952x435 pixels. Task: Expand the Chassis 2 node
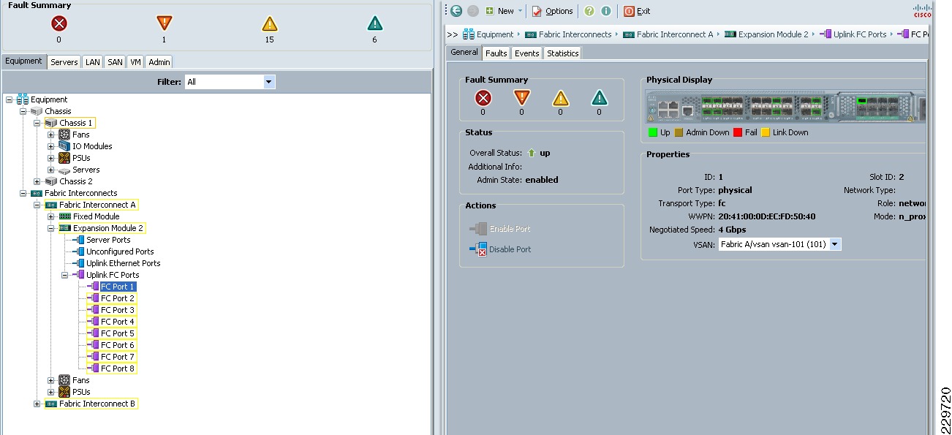click(37, 181)
